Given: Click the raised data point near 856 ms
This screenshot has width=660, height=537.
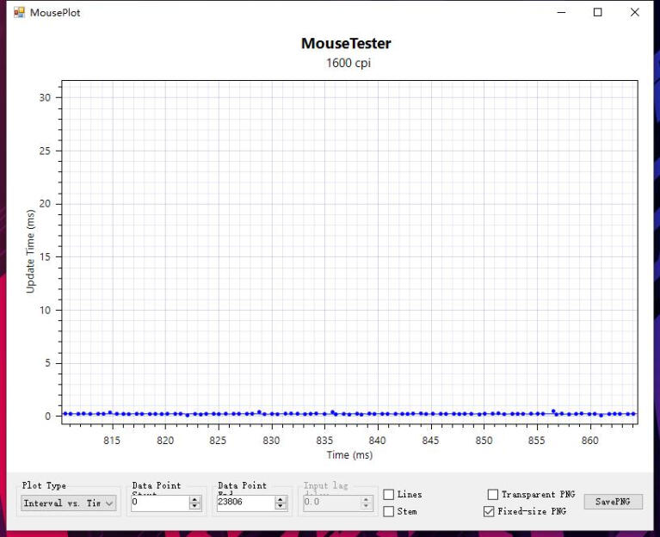Looking at the screenshot, I should tap(553, 411).
